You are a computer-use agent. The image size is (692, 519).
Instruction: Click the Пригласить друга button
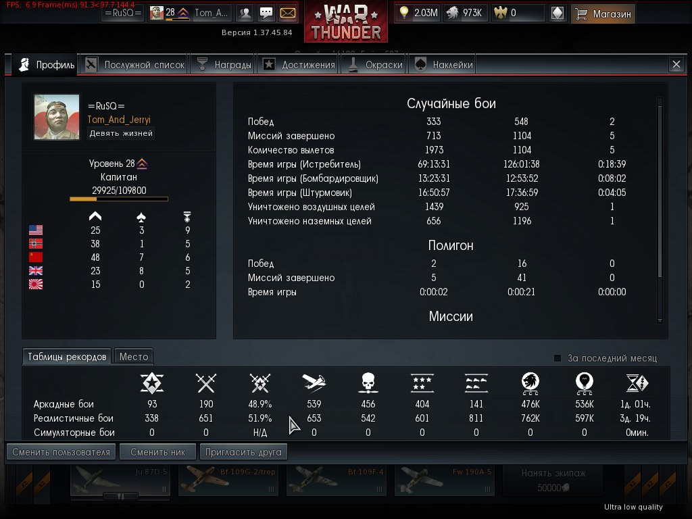click(243, 452)
